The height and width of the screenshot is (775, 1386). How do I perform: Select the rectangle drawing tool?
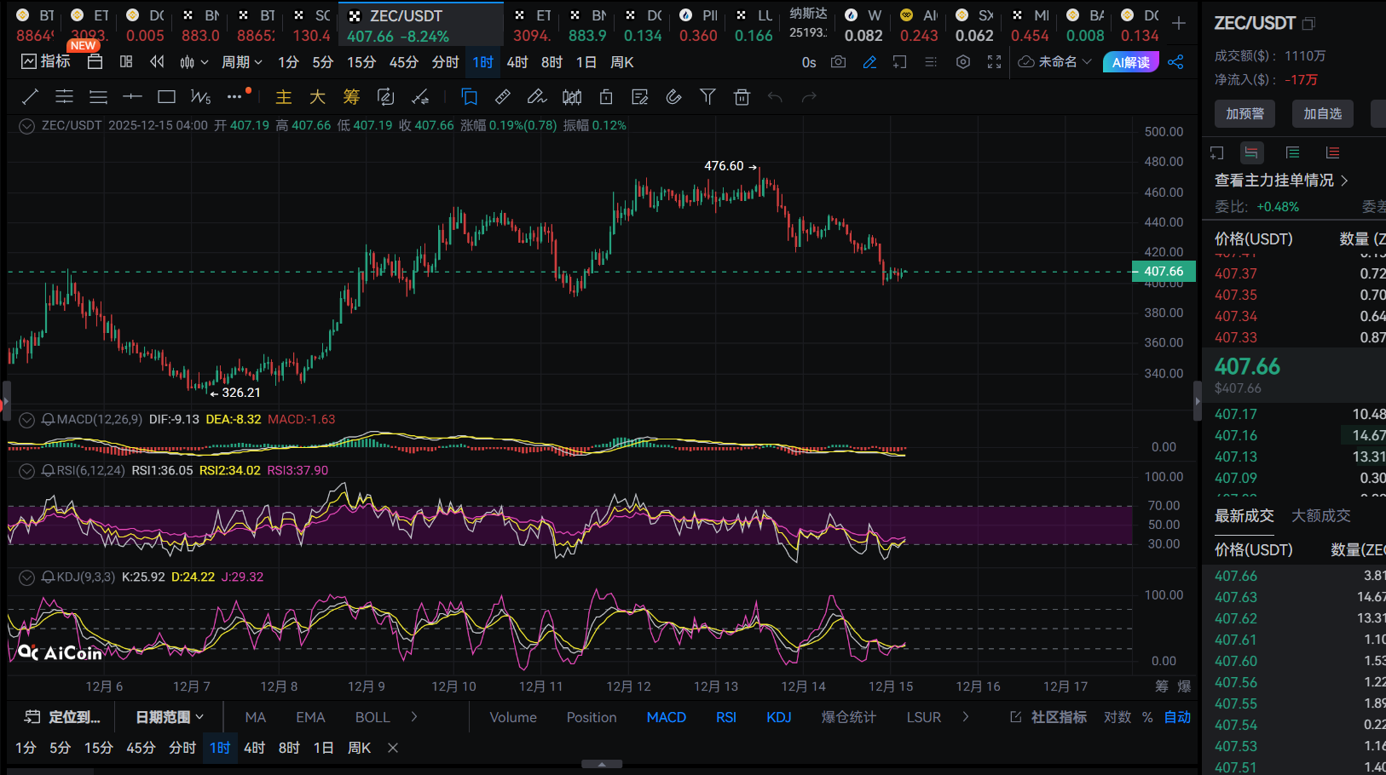pos(166,97)
